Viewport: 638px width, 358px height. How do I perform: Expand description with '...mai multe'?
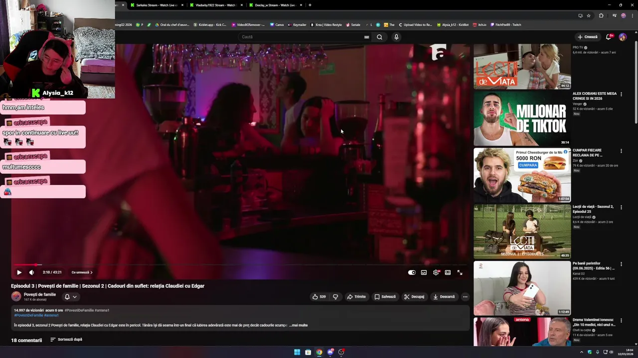[298, 325]
